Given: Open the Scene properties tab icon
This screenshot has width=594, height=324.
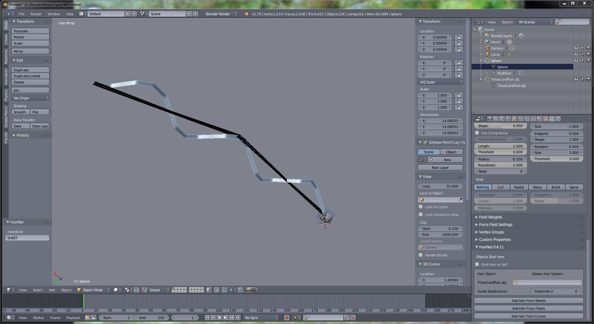Looking at the screenshot, I should click(502, 119).
